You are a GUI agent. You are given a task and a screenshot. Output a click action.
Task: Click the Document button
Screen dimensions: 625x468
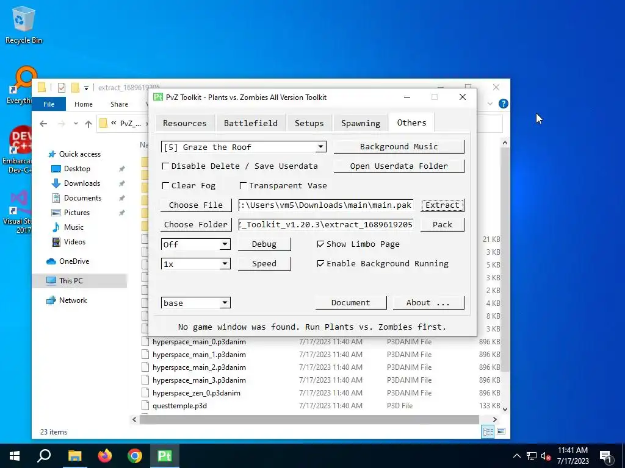click(x=351, y=302)
